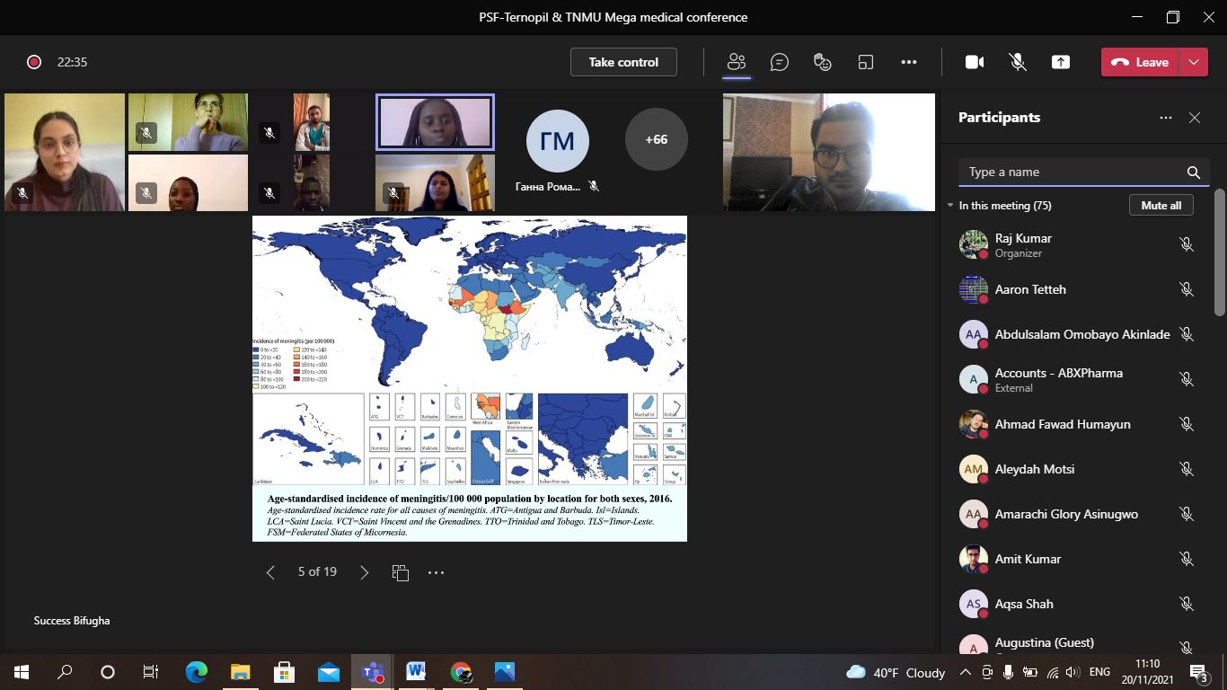The width and height of the screenshot is (1227, 690).
Task: Click the rooms icon in meeting toolbar
Action: pos(866,62)
